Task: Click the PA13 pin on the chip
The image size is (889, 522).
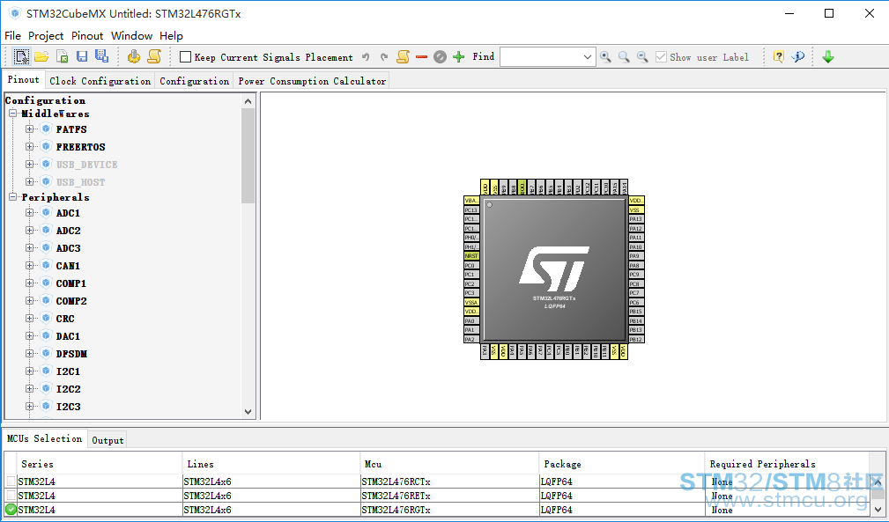Action: 636,219
